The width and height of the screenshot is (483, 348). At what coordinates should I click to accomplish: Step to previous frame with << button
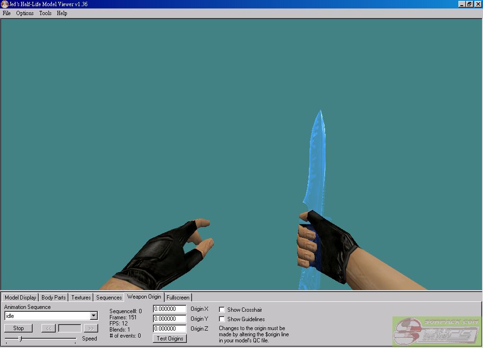pos(49,328)
